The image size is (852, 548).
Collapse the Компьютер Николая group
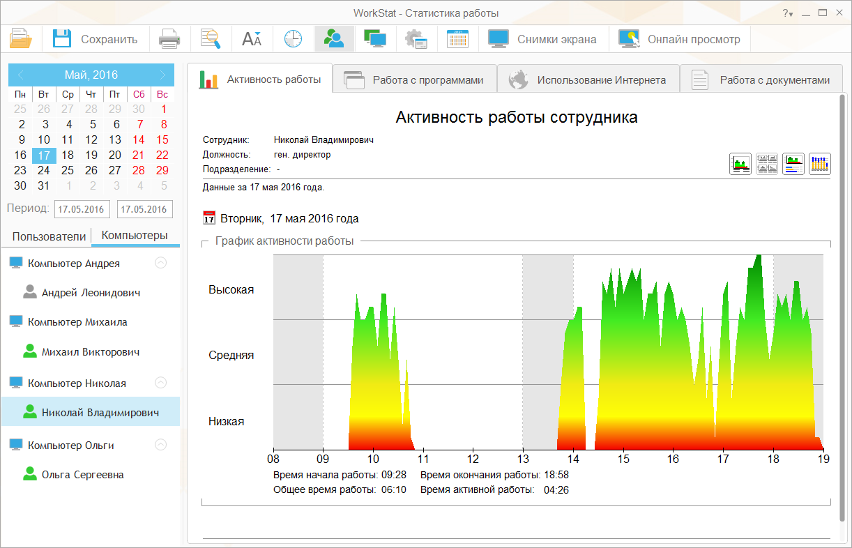click(161, 383)
